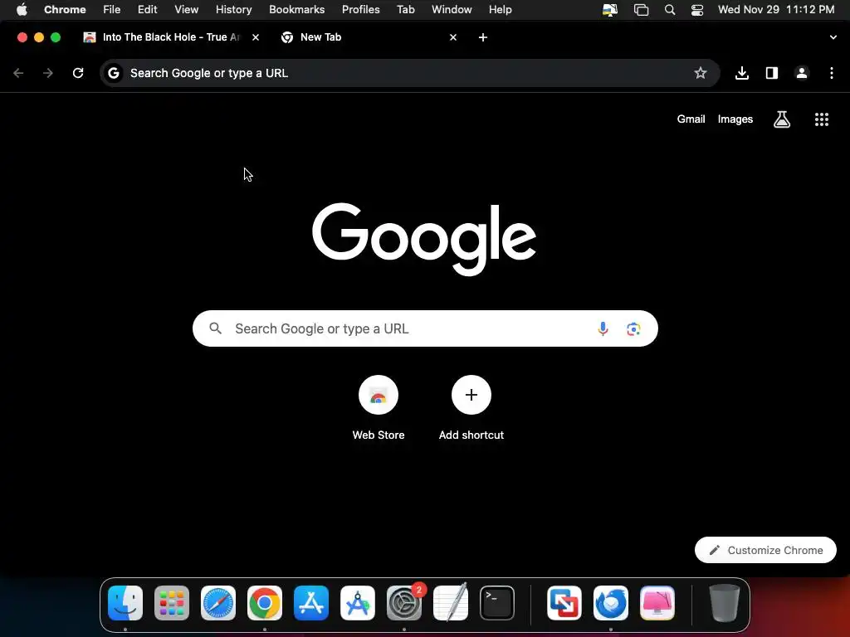The image size is (850, 637).
Task: Open the Chrome downloads icon
Action: coord(742,73)
